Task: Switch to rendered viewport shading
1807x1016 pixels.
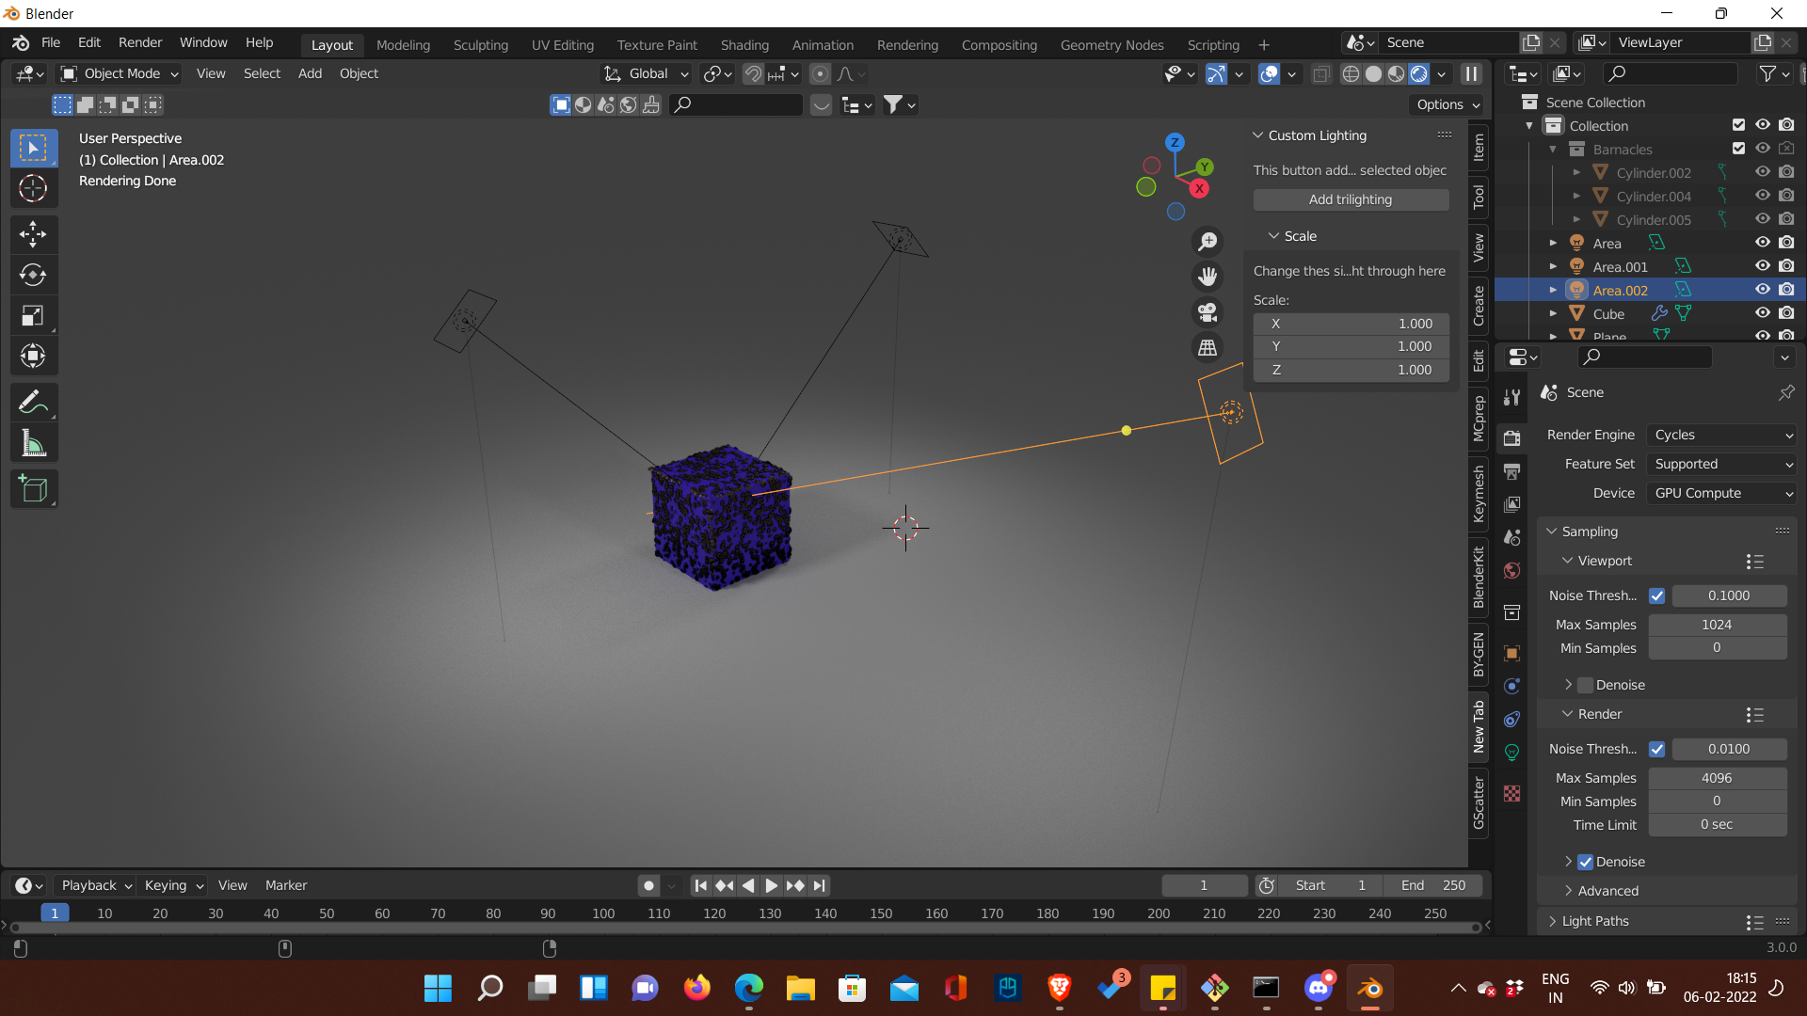Action: click(1419, 73)
